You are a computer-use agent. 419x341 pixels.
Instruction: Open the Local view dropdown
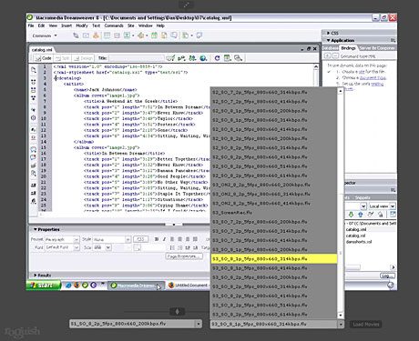pos(382,206)
